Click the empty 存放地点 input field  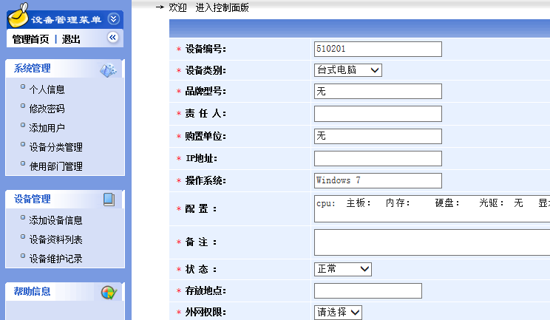[368, 291]
